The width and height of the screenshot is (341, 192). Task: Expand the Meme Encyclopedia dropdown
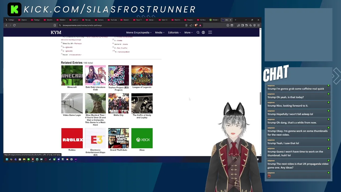tap(139, 33)
